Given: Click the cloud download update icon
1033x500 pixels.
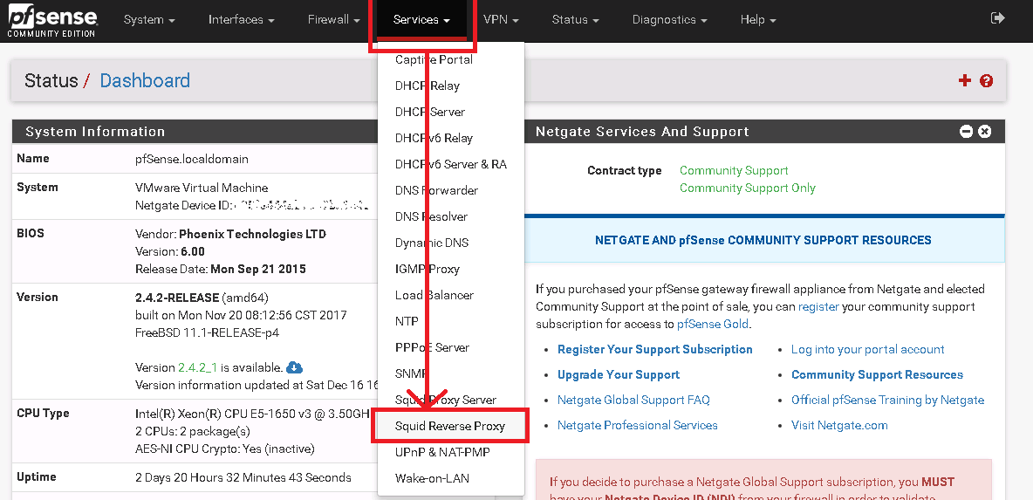Looking at the screenshot, I should pyautogui.click(x=295, y=367).
